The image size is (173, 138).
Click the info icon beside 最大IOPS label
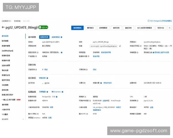click(x=87, y=114)
